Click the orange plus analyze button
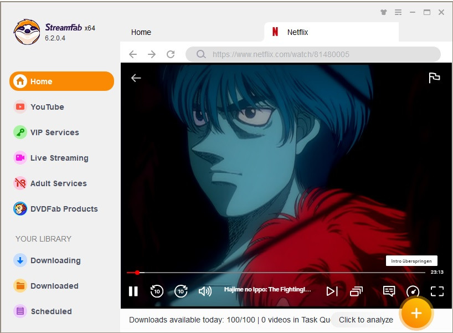Image resolution: width=453 pixels, height=333 pixels. click(416, 313)
